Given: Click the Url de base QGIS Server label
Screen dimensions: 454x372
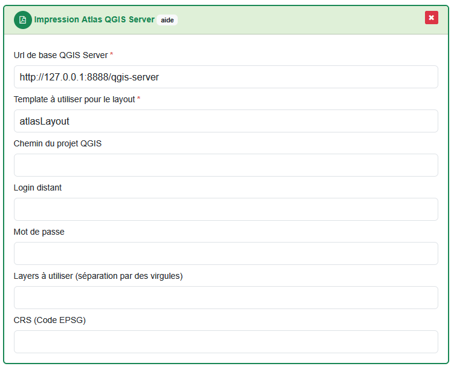Looking at the screenshot, I should point(60,55).
